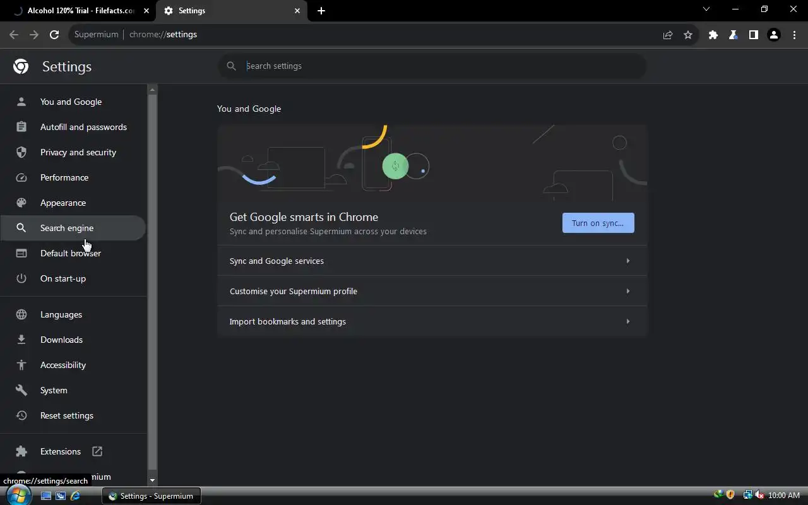808x505 pixels.
Task: Click the Turn on sync button
Action: [x=598, y=223]
